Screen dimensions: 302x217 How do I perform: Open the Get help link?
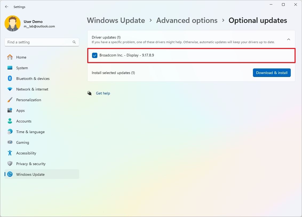[x=103, y=93]
